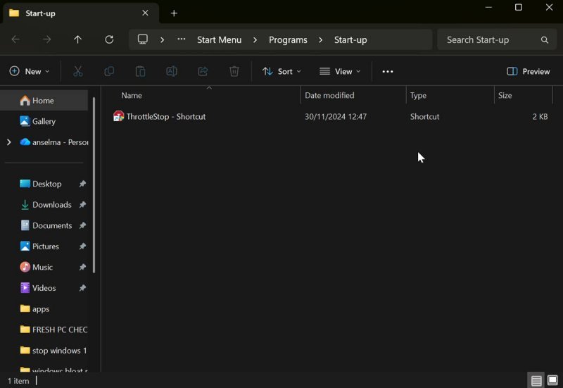Select the ThrottleStop - Shortcut file name
563x388 pixels.
[166, 117]
